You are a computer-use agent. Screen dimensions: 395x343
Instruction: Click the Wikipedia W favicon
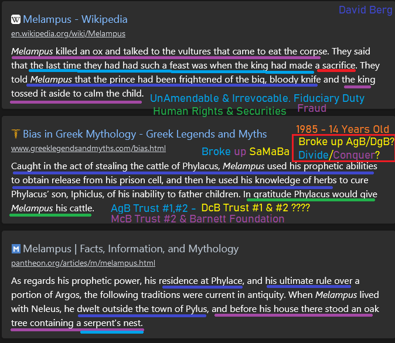16,19
